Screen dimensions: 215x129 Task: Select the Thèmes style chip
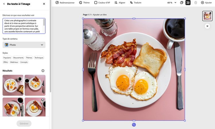click(x=29, y=58)
